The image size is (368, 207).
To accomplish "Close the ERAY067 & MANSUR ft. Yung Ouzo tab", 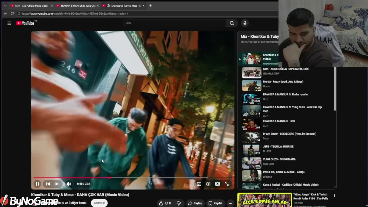I will pyautogui.click(x=98, y=5).
